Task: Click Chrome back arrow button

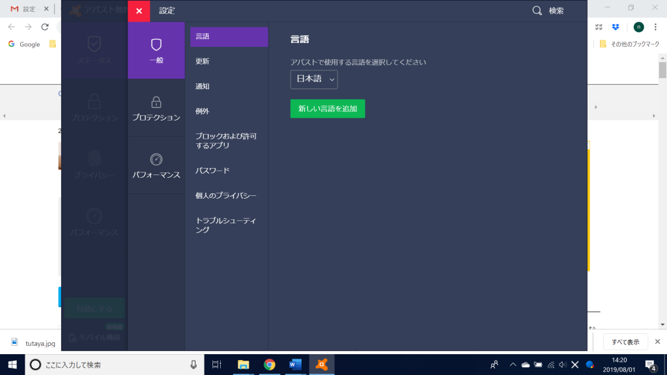Action: coord(12,27)
